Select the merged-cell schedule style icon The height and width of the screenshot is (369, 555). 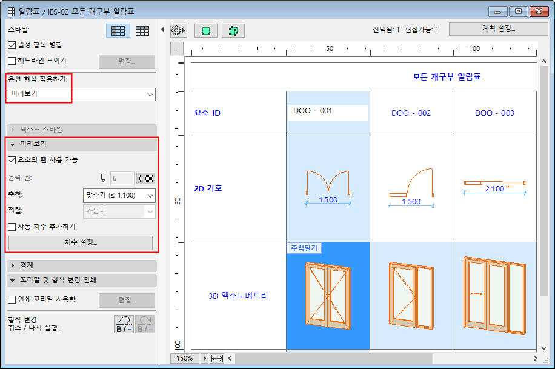tap(118, 31)
